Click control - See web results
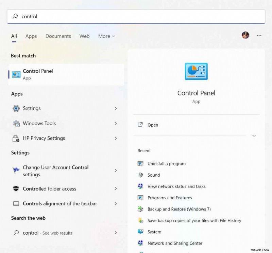The width and height of the screenshot is (272, 253). (47, 233)
